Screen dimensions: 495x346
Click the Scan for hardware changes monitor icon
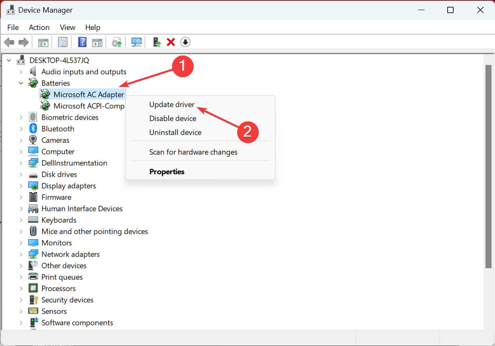(137, 42)
